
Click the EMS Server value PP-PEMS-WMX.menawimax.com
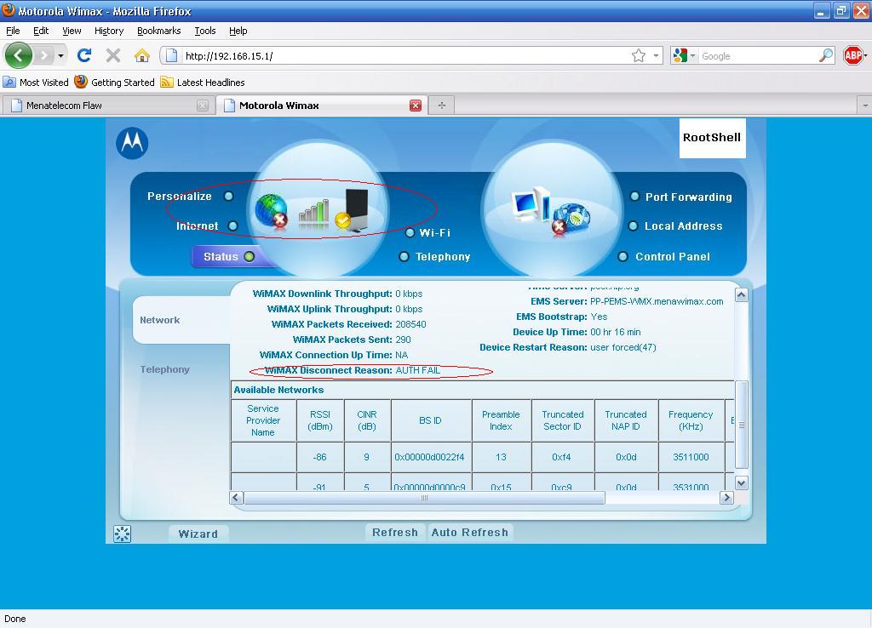[x=657, y=301]
